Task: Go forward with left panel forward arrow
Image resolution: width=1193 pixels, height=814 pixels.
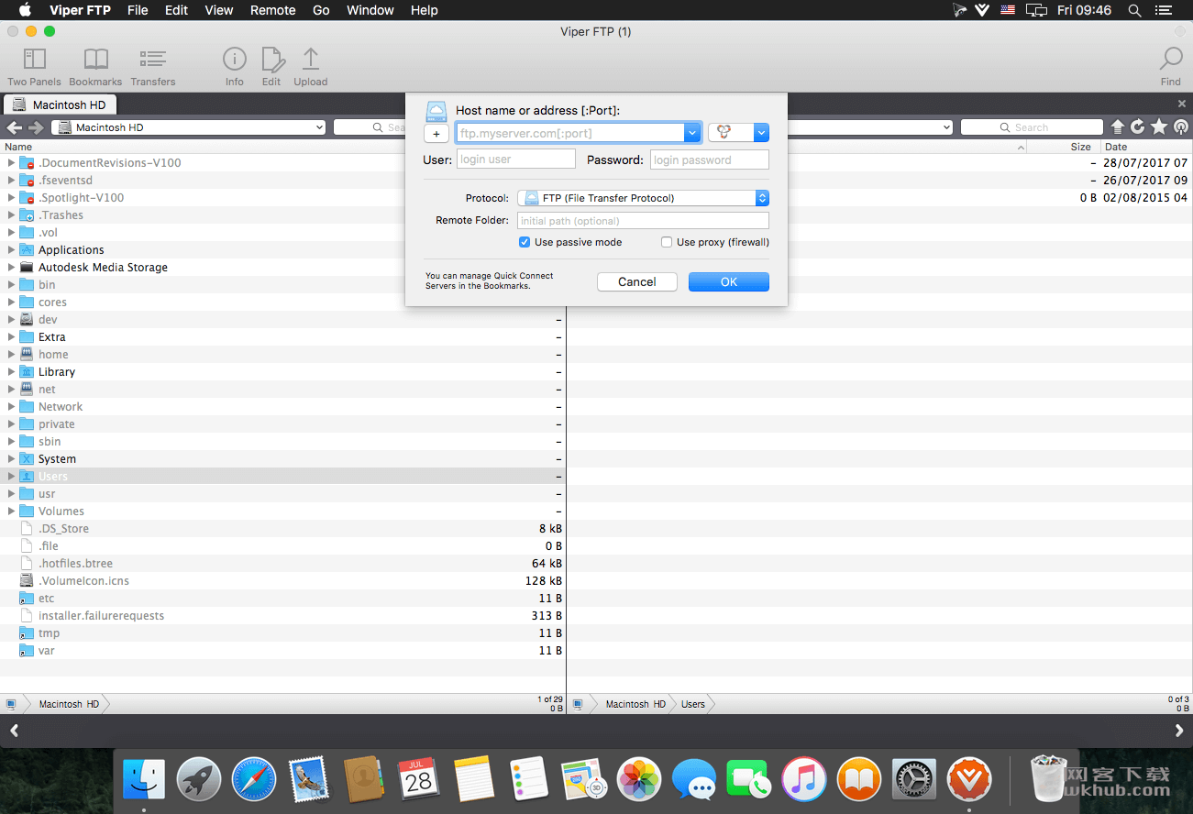Action: click(37, 127)
